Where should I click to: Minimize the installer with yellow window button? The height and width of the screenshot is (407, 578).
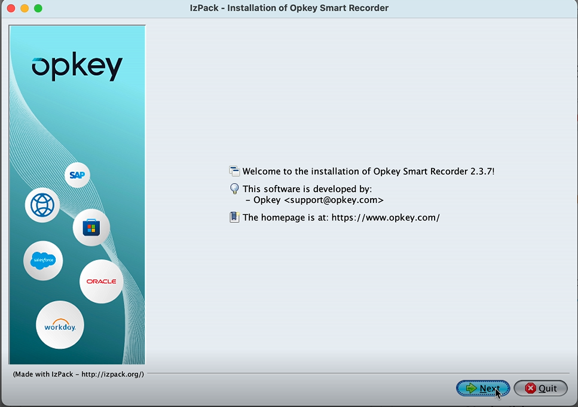[25, 8]
